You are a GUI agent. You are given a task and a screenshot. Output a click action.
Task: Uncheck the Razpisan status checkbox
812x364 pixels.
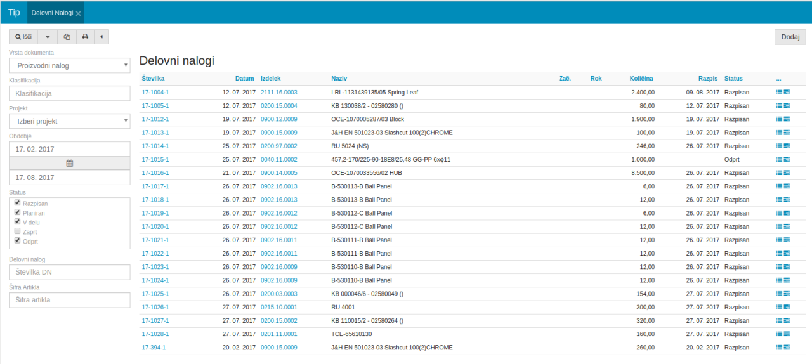click(x=18, y=203)
